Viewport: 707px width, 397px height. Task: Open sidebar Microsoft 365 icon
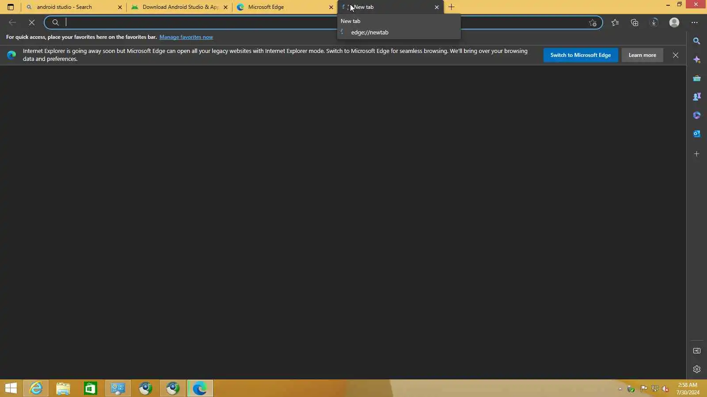tap(697, 115)
